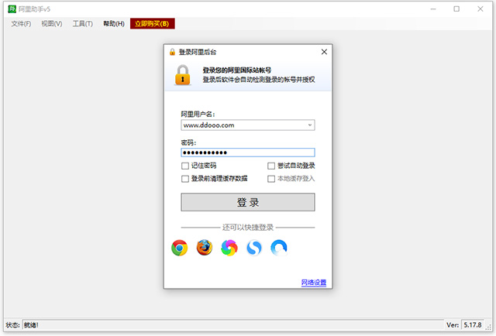Check 登录前清理缓存数据 option
Screen dimensions: 496x336
click(185, 179)
